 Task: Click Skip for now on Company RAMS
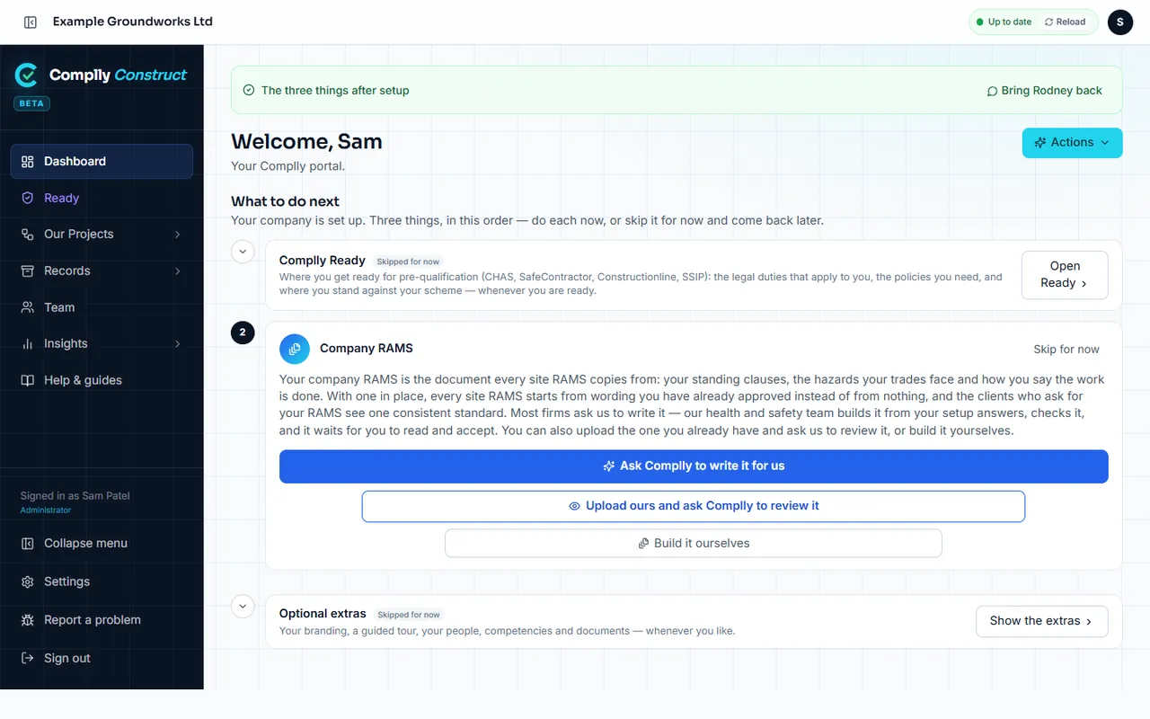(1066, 350)
